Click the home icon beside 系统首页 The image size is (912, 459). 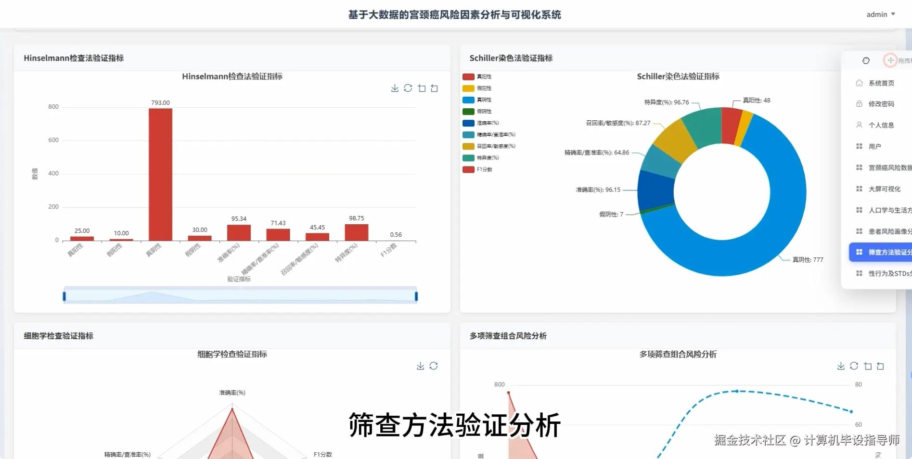[859, 83]
